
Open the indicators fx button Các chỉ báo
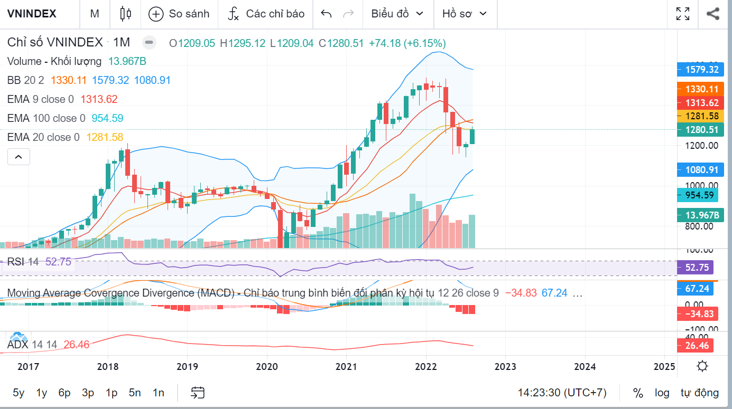[x=266, y=14]
